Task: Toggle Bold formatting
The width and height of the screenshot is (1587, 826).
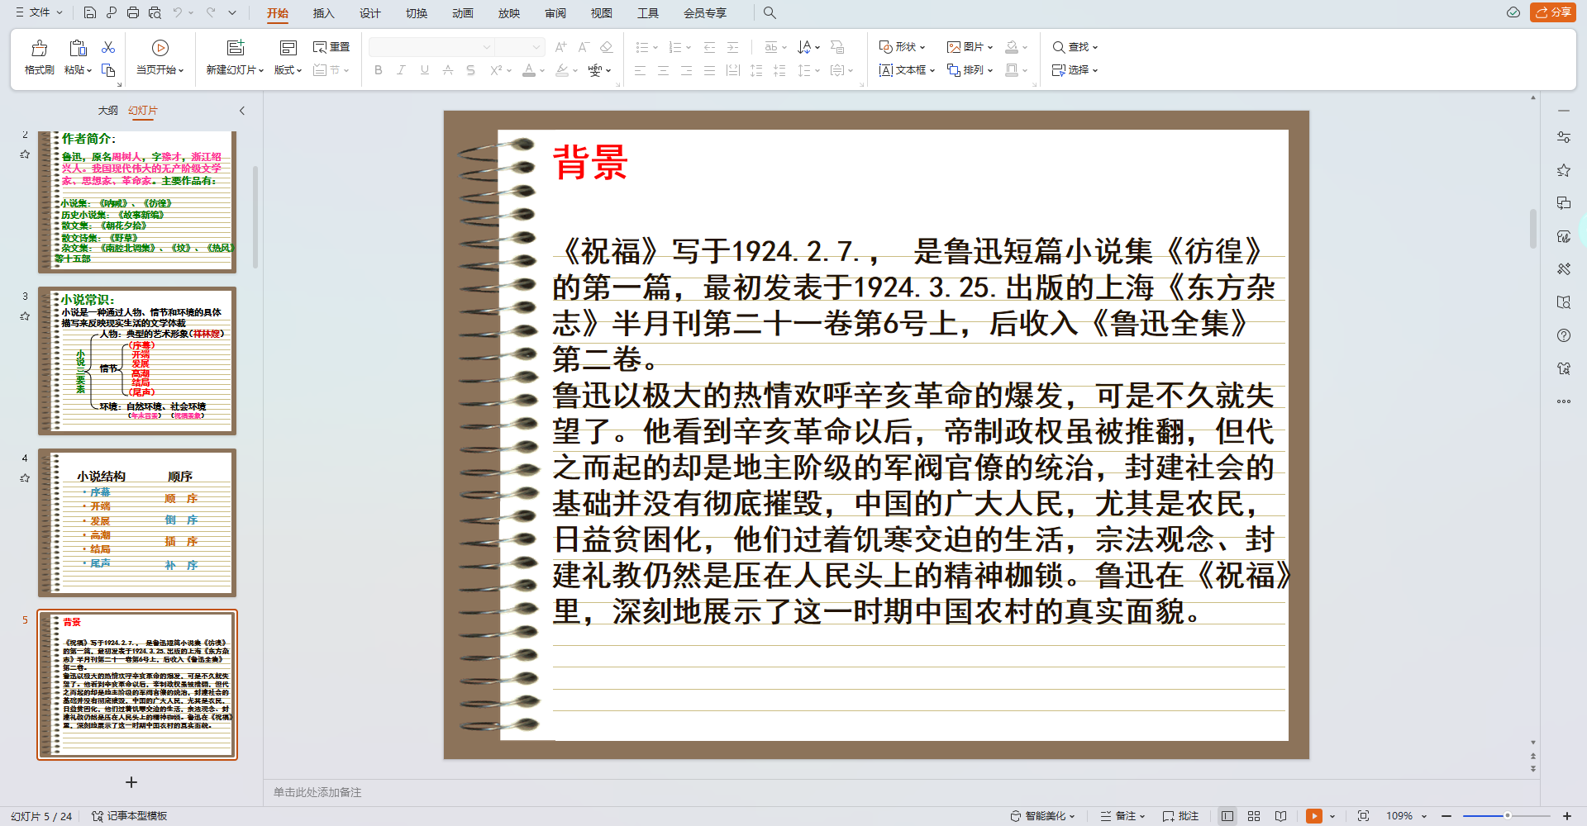Action: pos(379,70)
